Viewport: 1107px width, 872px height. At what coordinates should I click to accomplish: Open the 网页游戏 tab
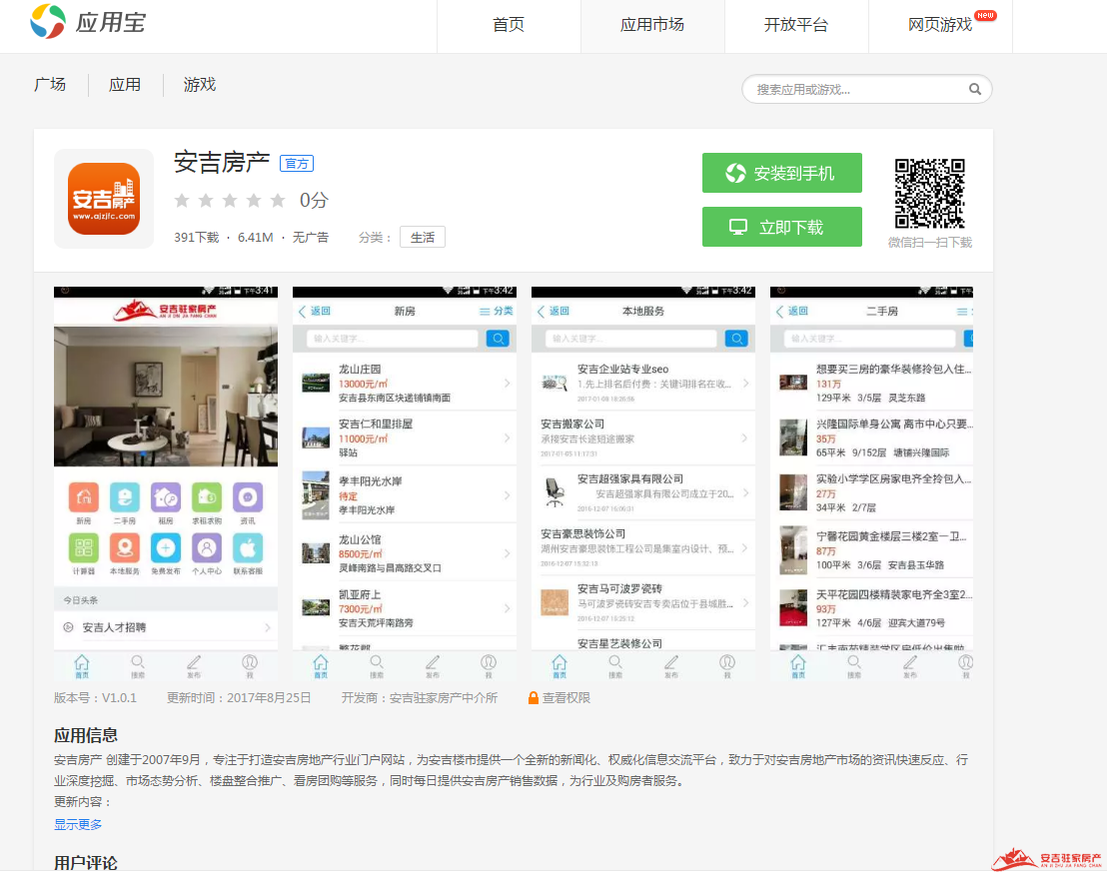click(940, 25)
